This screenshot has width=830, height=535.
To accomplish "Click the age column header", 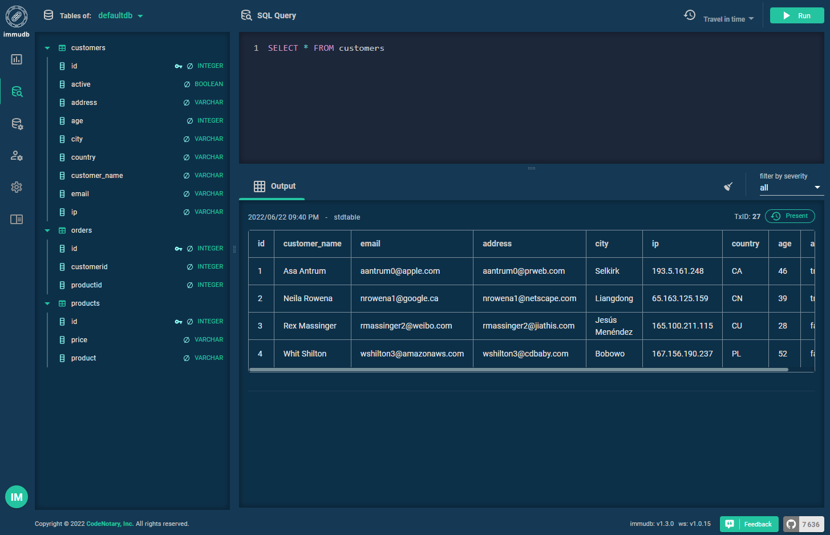I will click(784, 244).
